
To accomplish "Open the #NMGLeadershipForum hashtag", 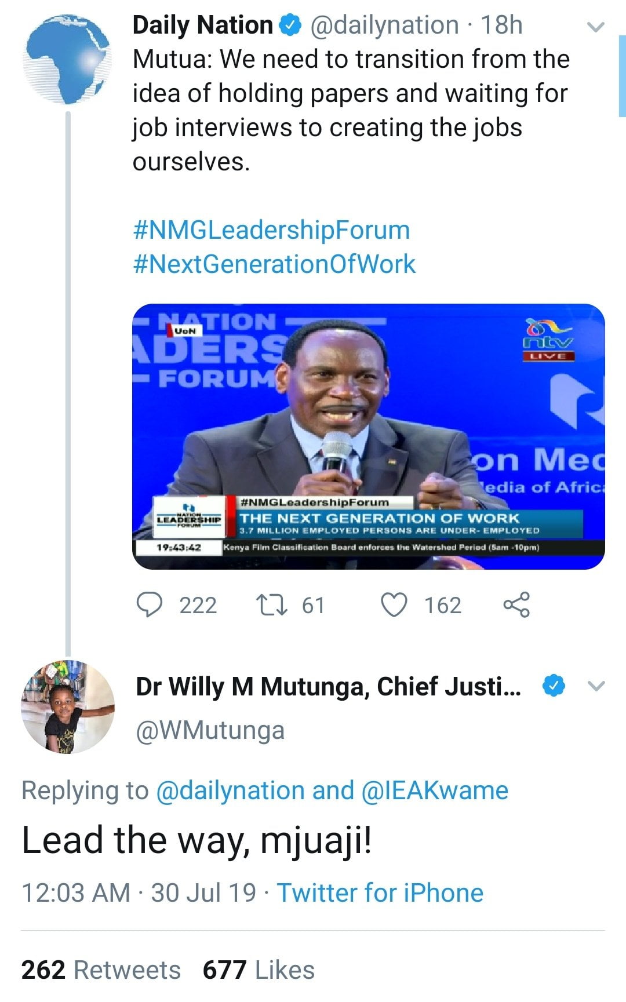I will pos(271,230).
